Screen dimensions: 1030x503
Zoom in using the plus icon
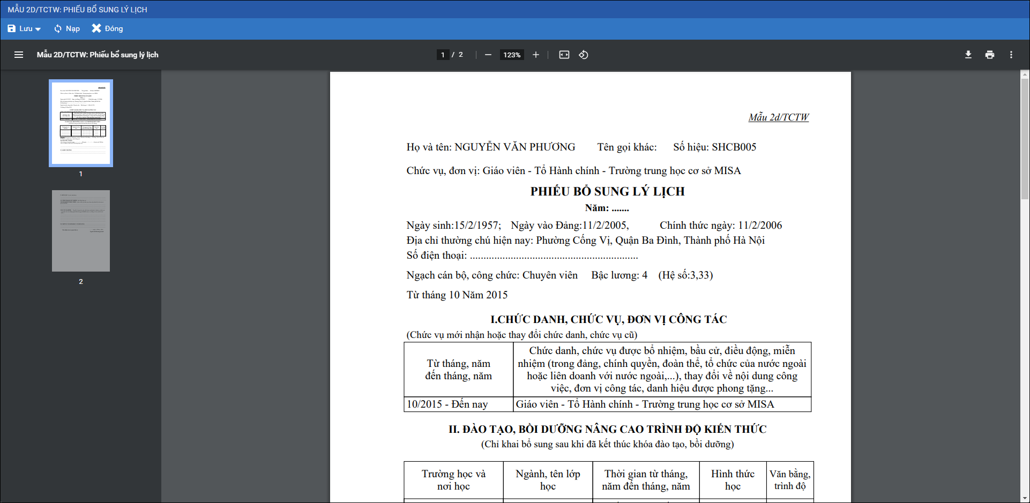(x=535, y=55)
